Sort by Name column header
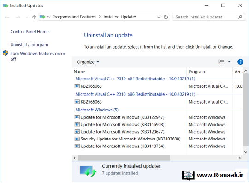 point(130,72)
